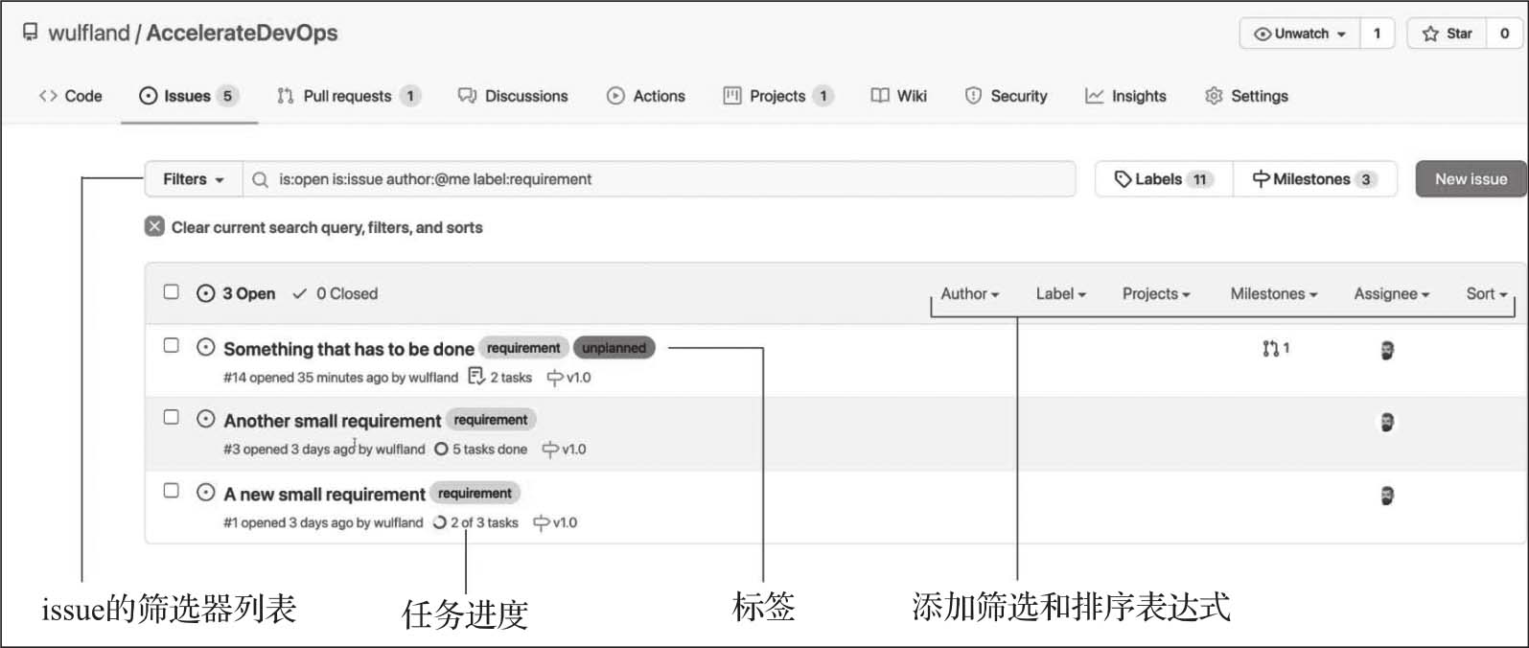Screen dimensions: 1529x648
Task: Open issue 'Something that has to be done'
Action: [x=349, y=349]
